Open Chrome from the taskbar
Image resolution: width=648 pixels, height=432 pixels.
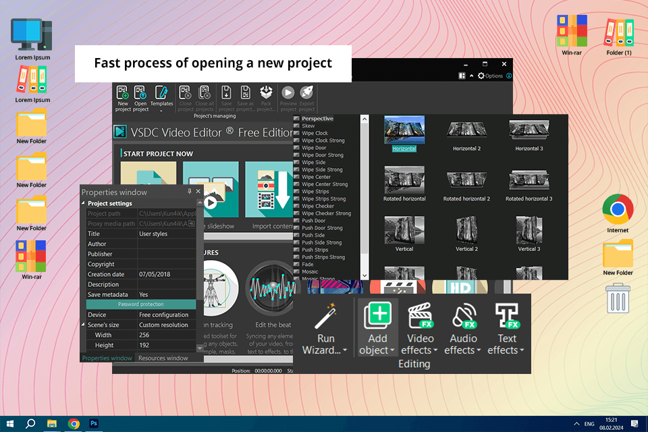(74, 424)
